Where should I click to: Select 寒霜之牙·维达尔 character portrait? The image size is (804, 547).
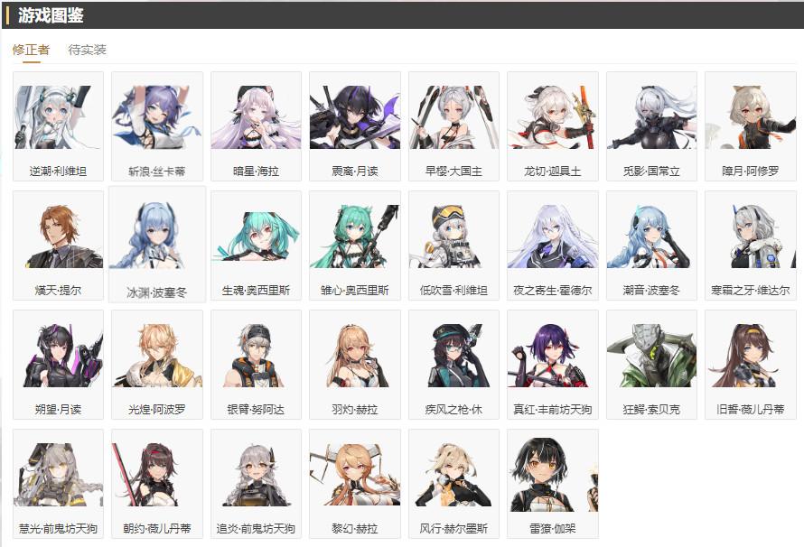[x=751, y=236]
